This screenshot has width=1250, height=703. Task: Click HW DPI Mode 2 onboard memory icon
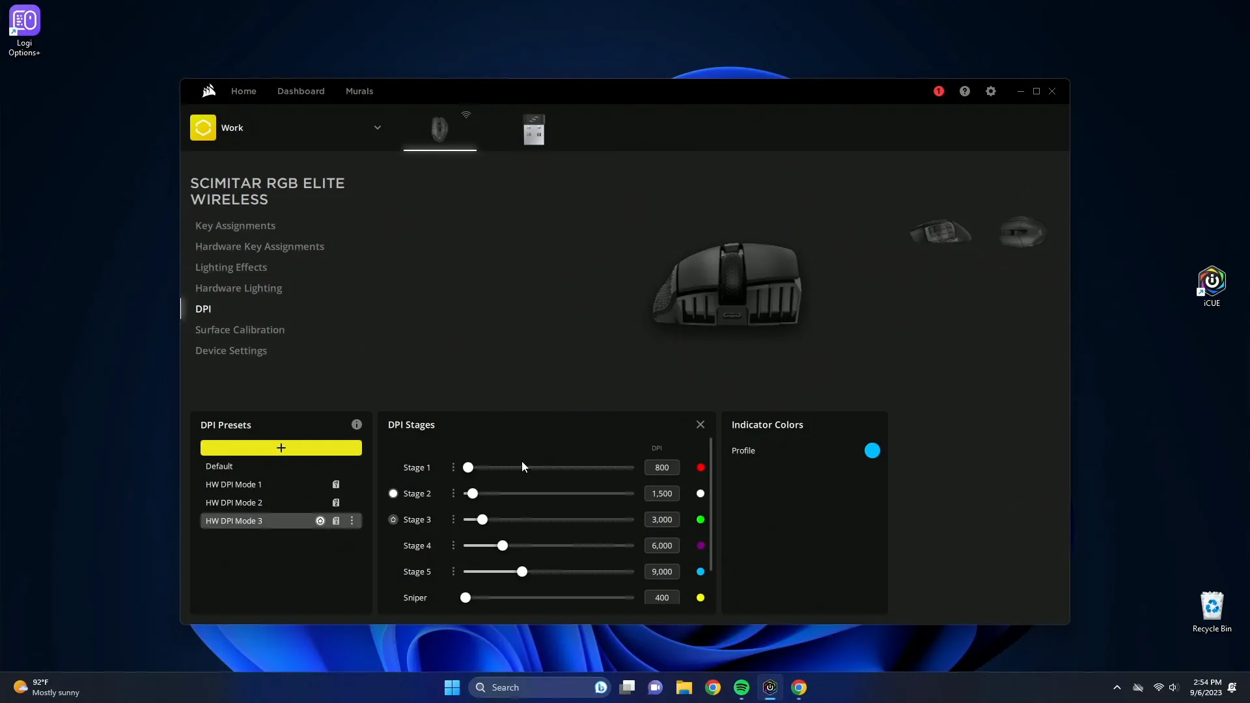pos(336,503)
